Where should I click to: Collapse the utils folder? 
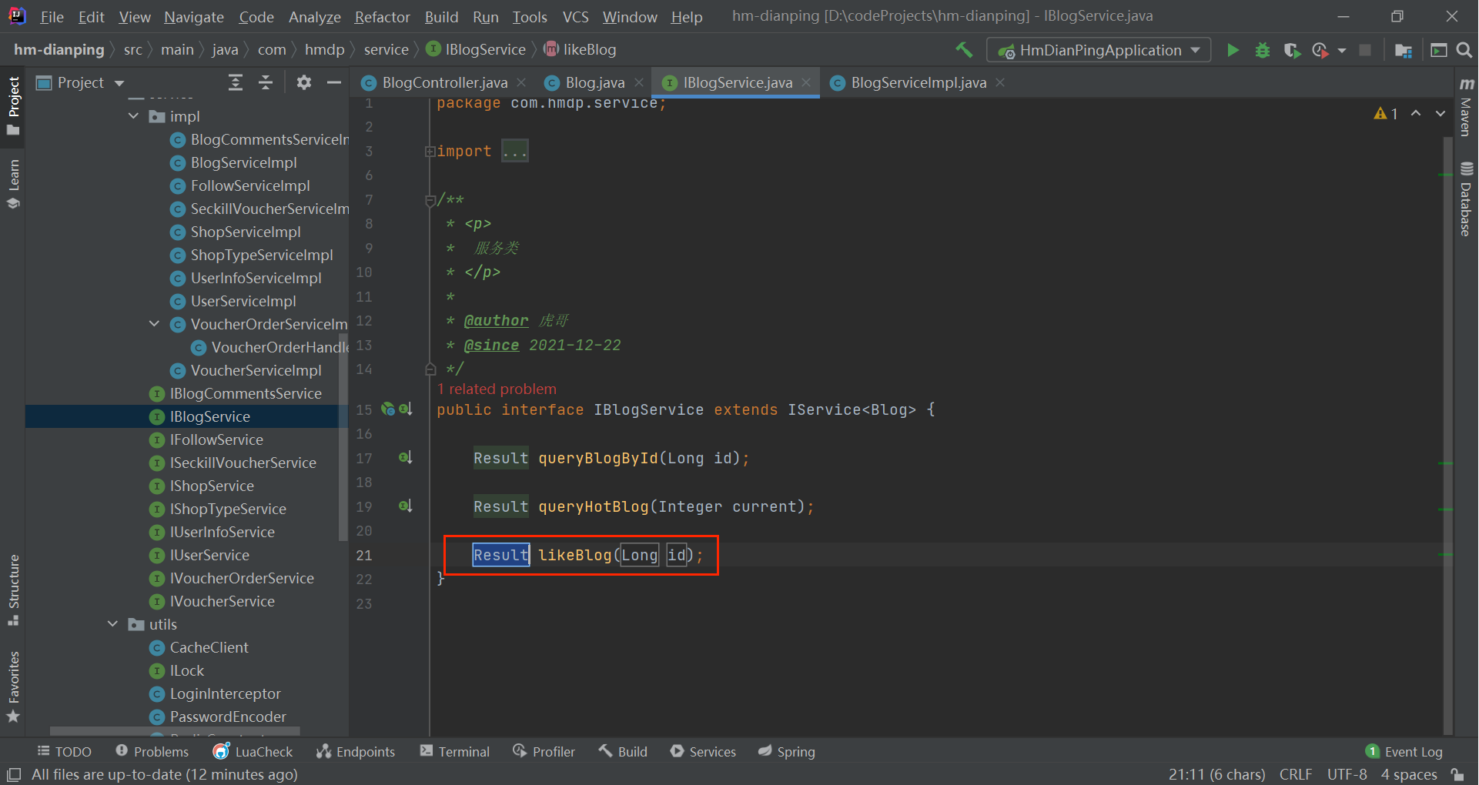(112, 624)
